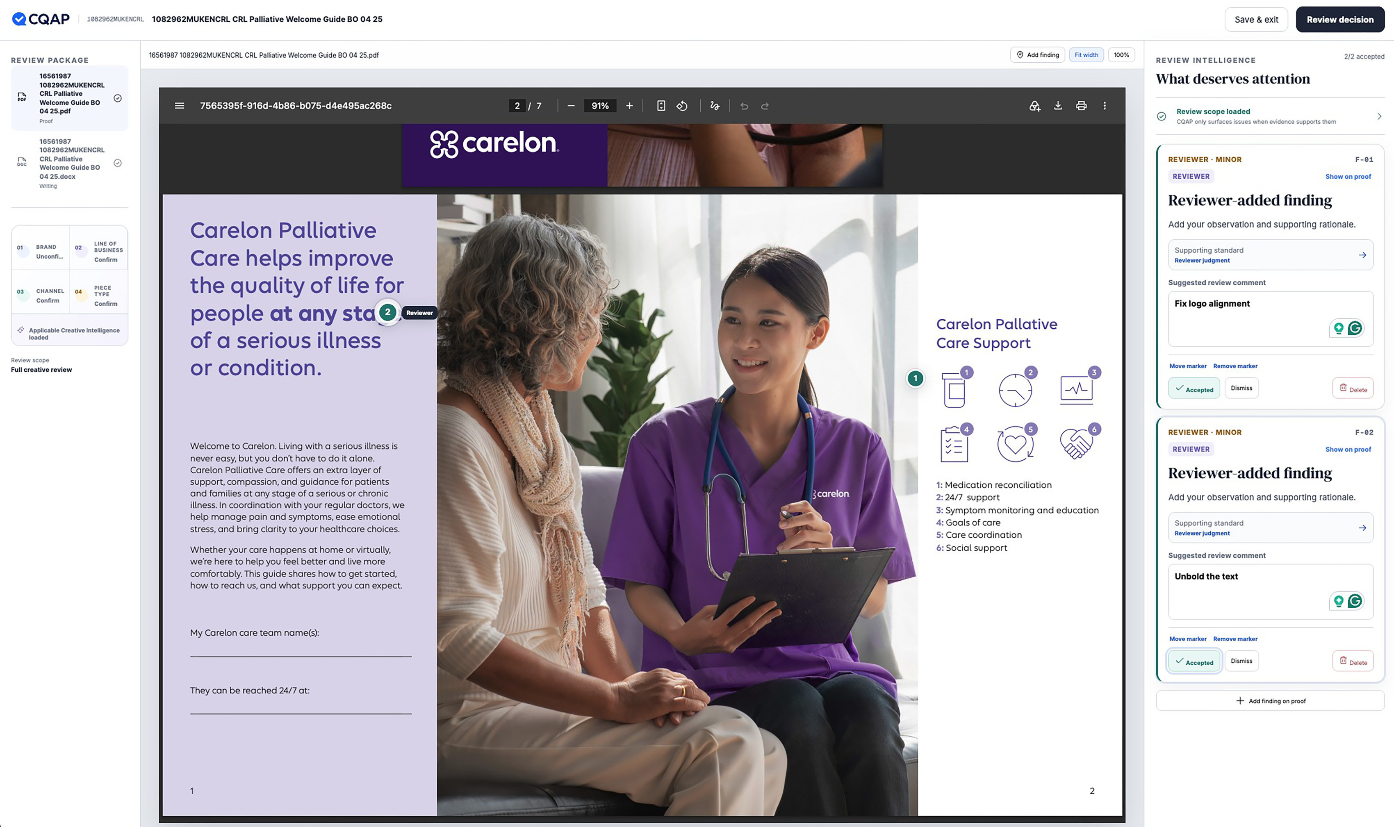Click the lightbulb icon in Fix logo alignment box

[1339, 328]
